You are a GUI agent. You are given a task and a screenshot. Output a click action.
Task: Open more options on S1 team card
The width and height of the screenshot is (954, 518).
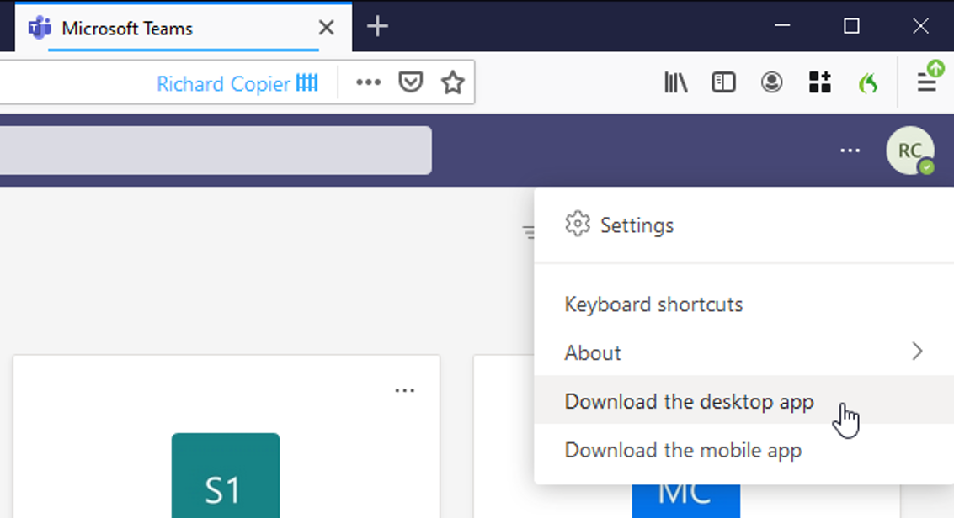[405, 390]
